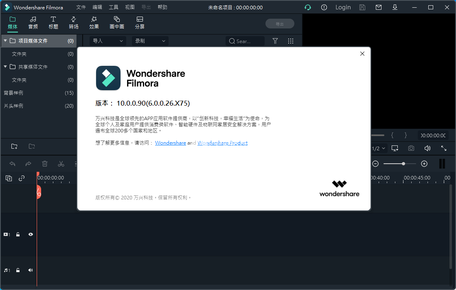Open the 编辑 menu

(97, 7)
